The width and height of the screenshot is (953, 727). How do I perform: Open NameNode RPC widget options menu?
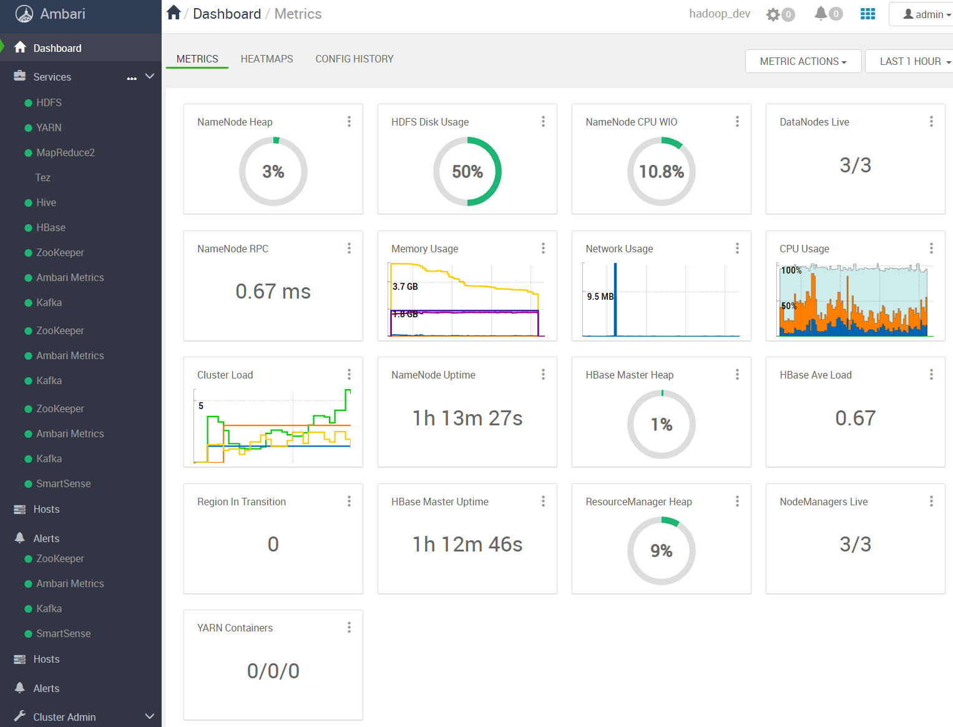coord(349,249)
